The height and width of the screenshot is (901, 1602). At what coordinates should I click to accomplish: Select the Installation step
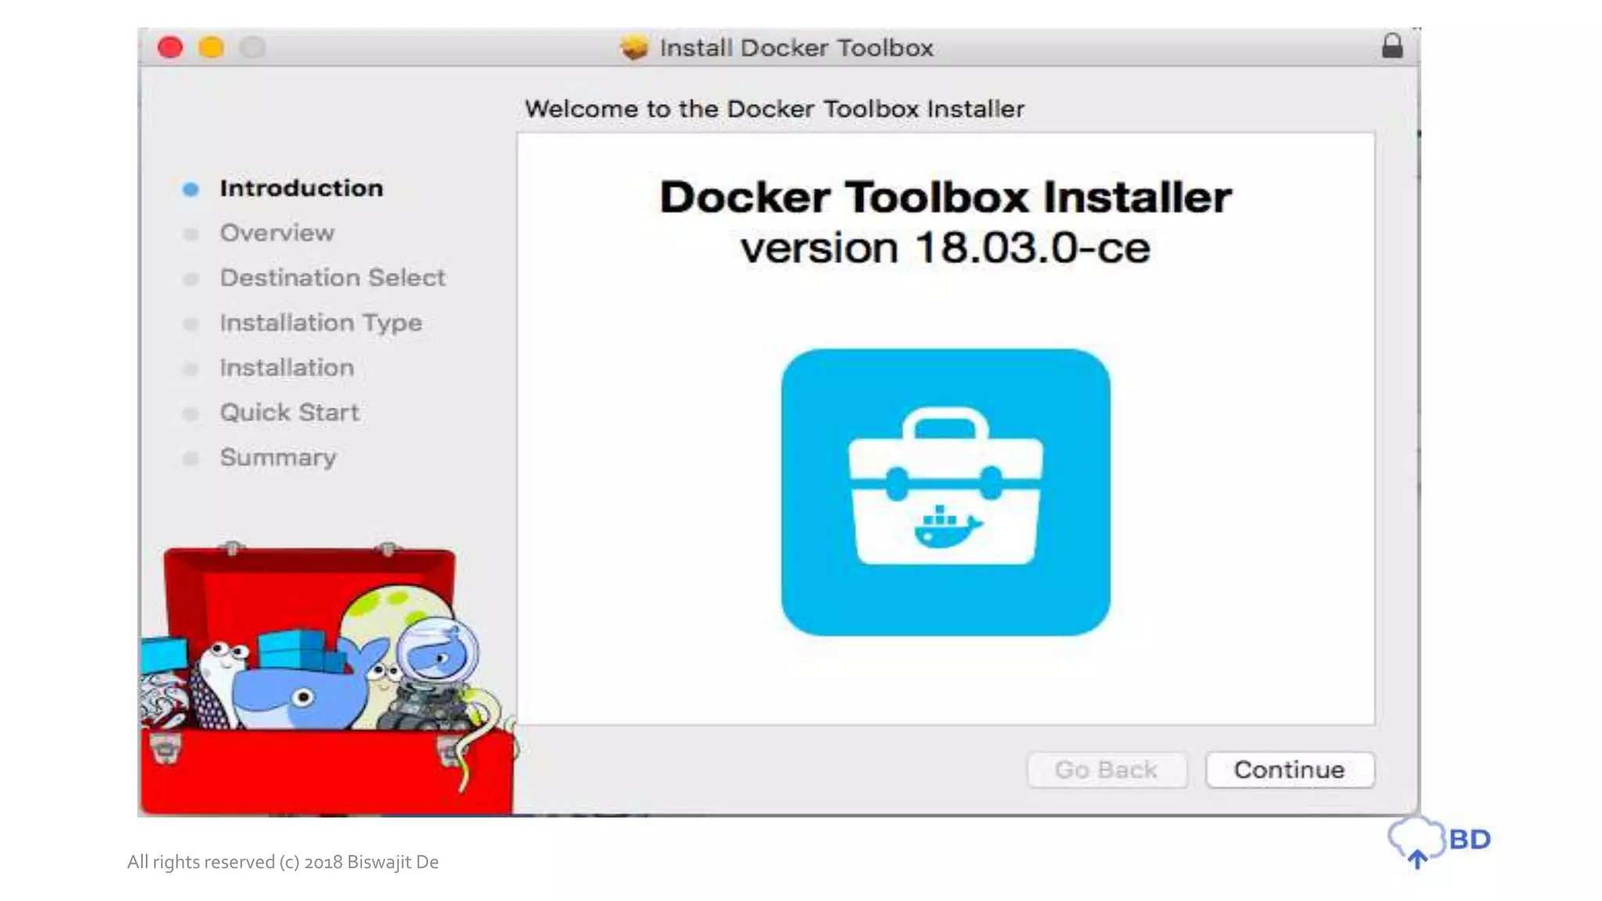tap(287, 367)
